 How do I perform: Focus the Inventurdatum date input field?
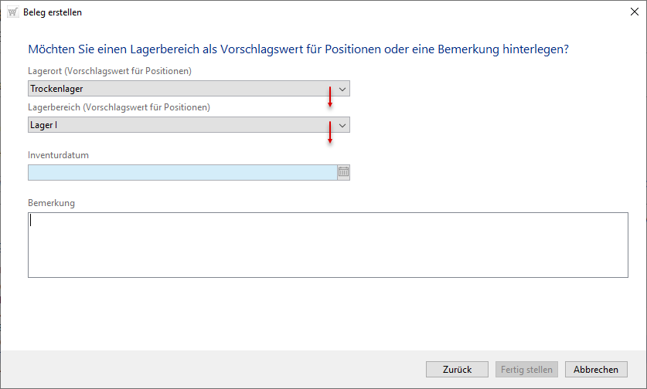click(182, 173)
